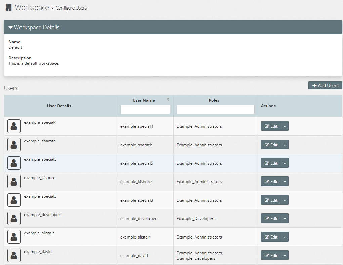The image size is (343, 265).
Task: Edit the example_sharath user
Action: 271,145
